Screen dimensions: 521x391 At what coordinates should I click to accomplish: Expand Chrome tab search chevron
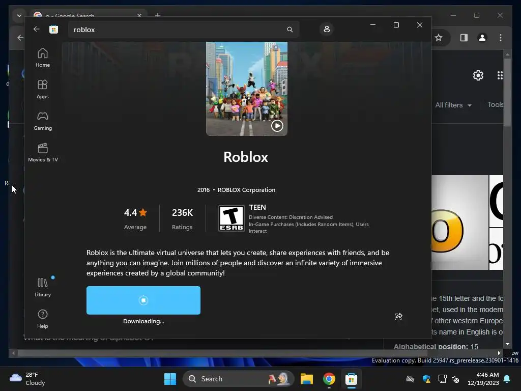pos(19,15)
